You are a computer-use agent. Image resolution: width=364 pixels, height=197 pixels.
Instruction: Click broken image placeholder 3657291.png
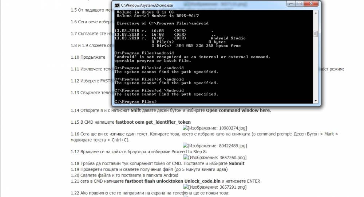point(215,187)
